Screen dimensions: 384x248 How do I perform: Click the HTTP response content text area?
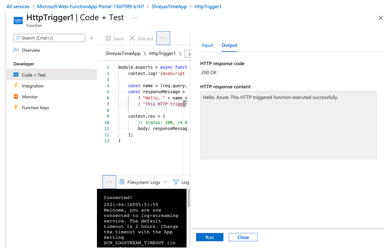tap(288, 125)
